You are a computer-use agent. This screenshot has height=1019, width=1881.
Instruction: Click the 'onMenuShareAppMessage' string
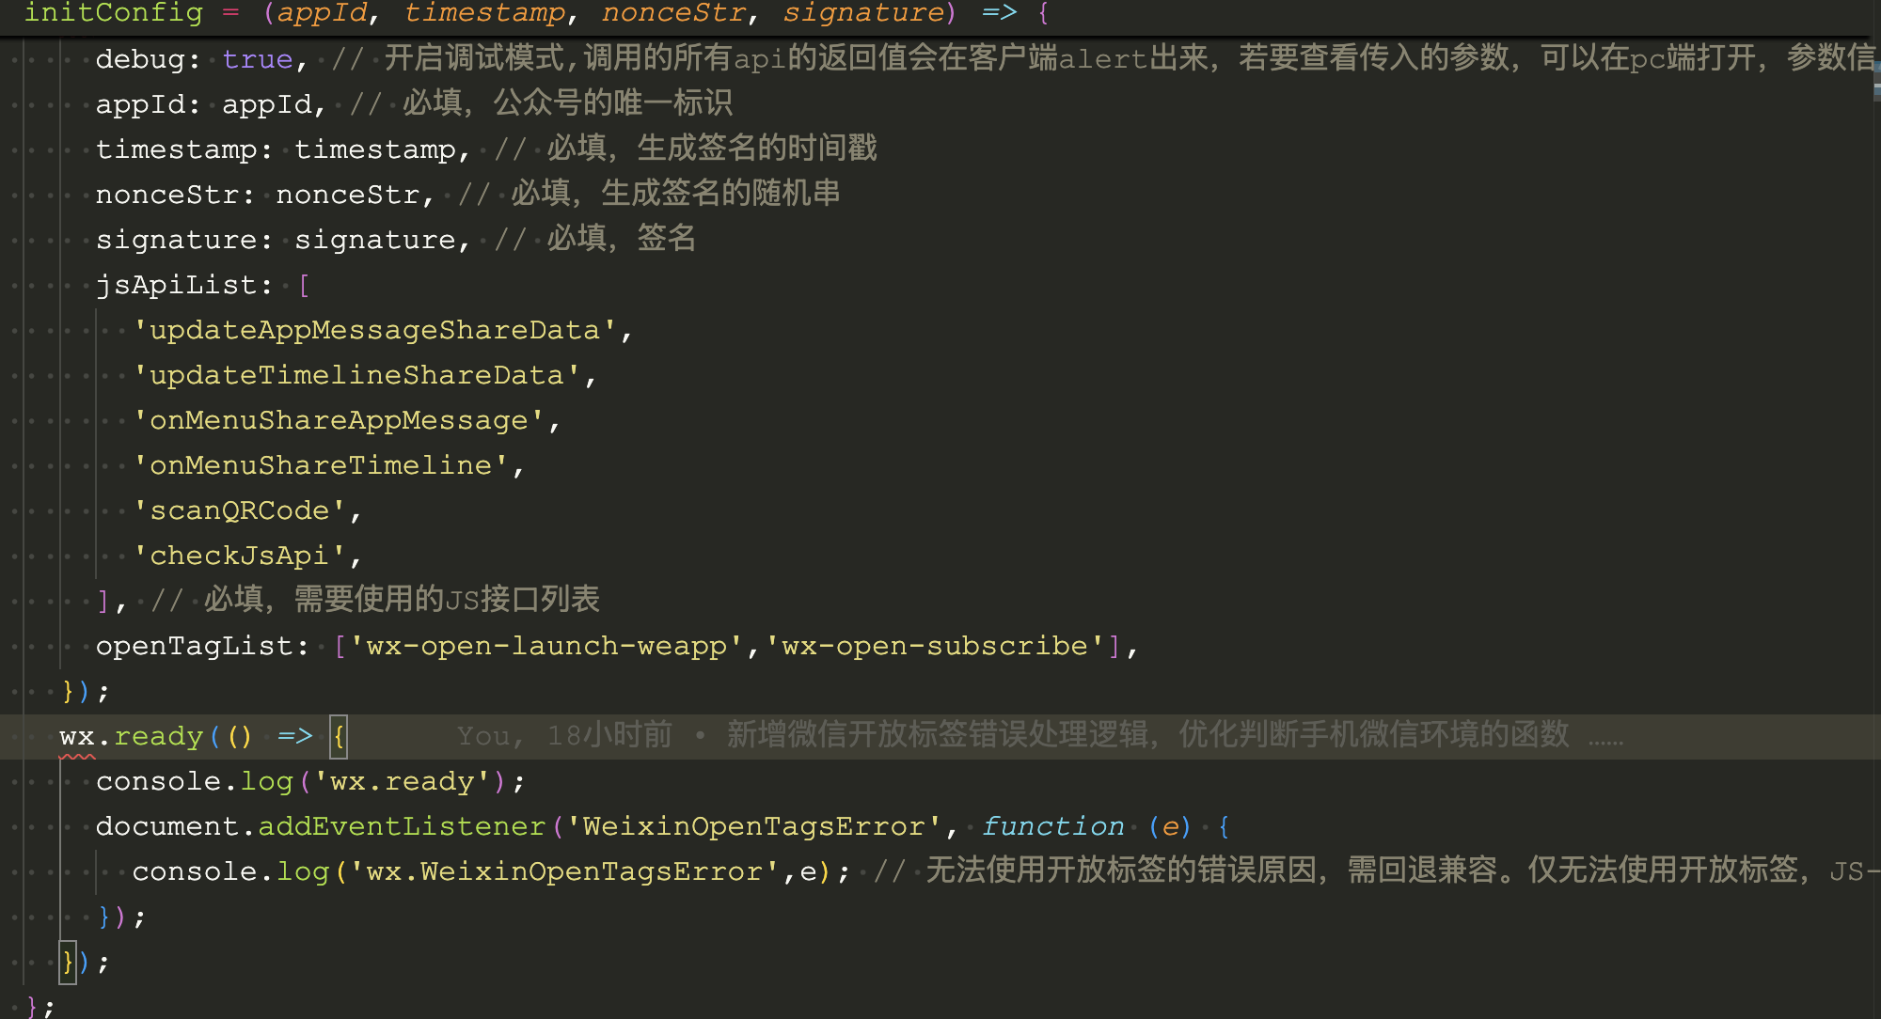pyautogui.click(x=339, y=421)
